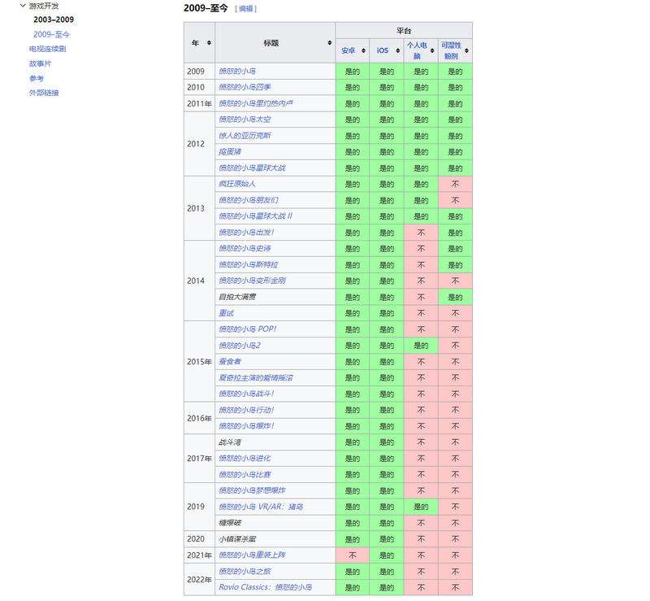Open iOS column header link
This screenshot has width=650, height=601.
[x=382, y=50]
